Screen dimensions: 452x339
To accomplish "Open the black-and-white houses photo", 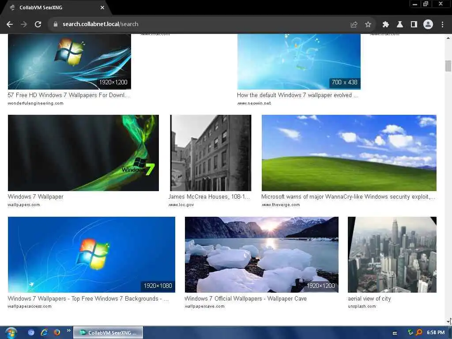I will pos(211,153).
